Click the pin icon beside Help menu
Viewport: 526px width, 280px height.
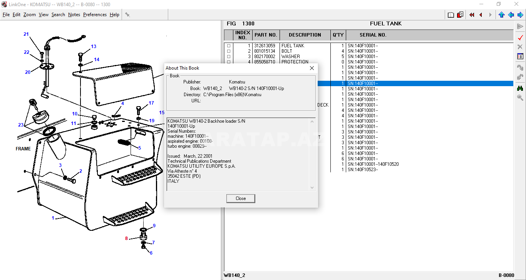(x=127, y=15)
